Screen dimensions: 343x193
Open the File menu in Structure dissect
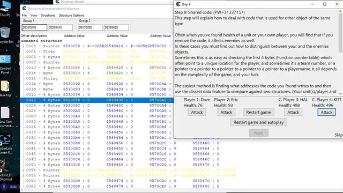tap(24, 16)
